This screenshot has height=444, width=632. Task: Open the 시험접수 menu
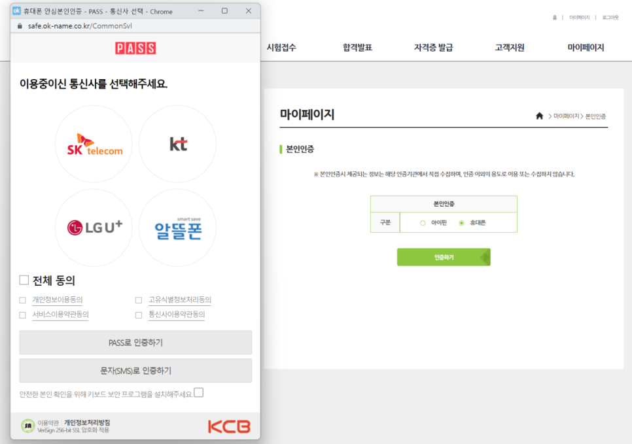tap(281, 48)
